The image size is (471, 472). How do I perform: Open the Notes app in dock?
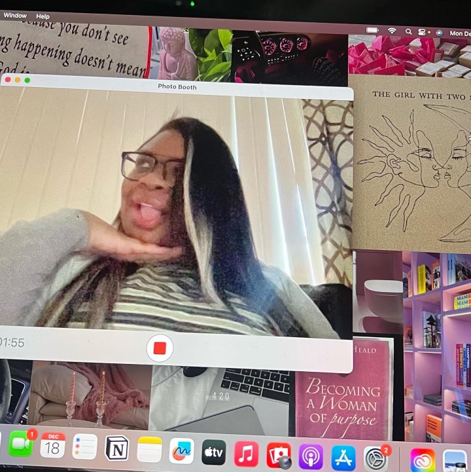149,450
